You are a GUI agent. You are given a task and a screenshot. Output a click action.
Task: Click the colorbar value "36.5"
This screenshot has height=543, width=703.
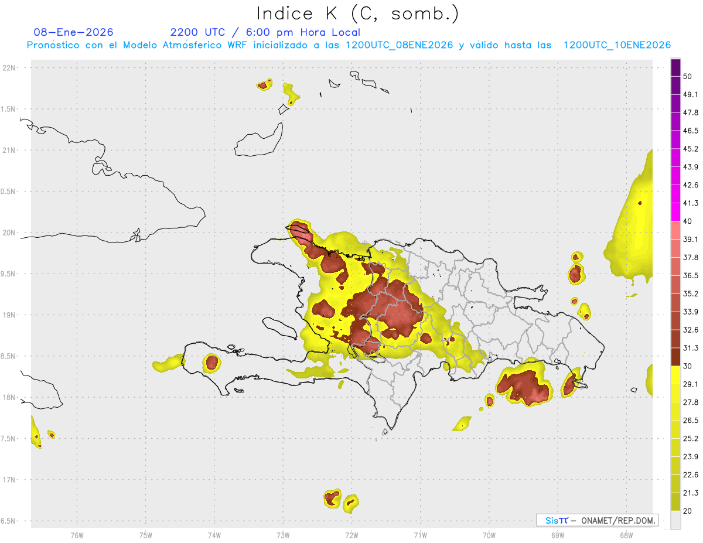tap(691, 276)
